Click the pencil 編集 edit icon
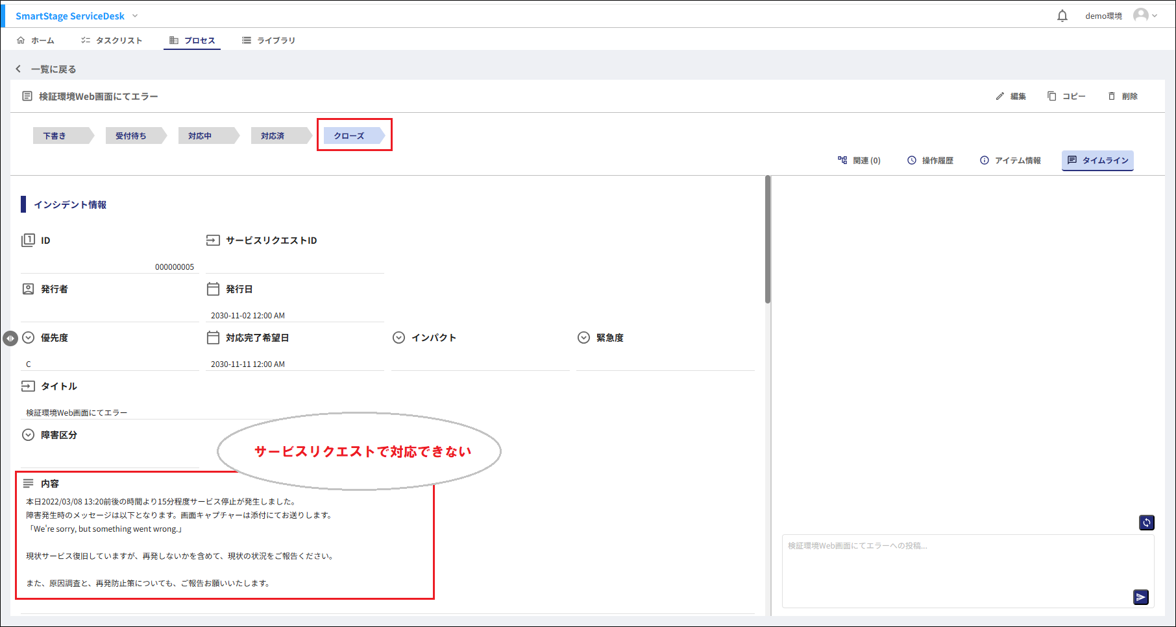Screen dimensions: 1176x627 pos(1000,96)
